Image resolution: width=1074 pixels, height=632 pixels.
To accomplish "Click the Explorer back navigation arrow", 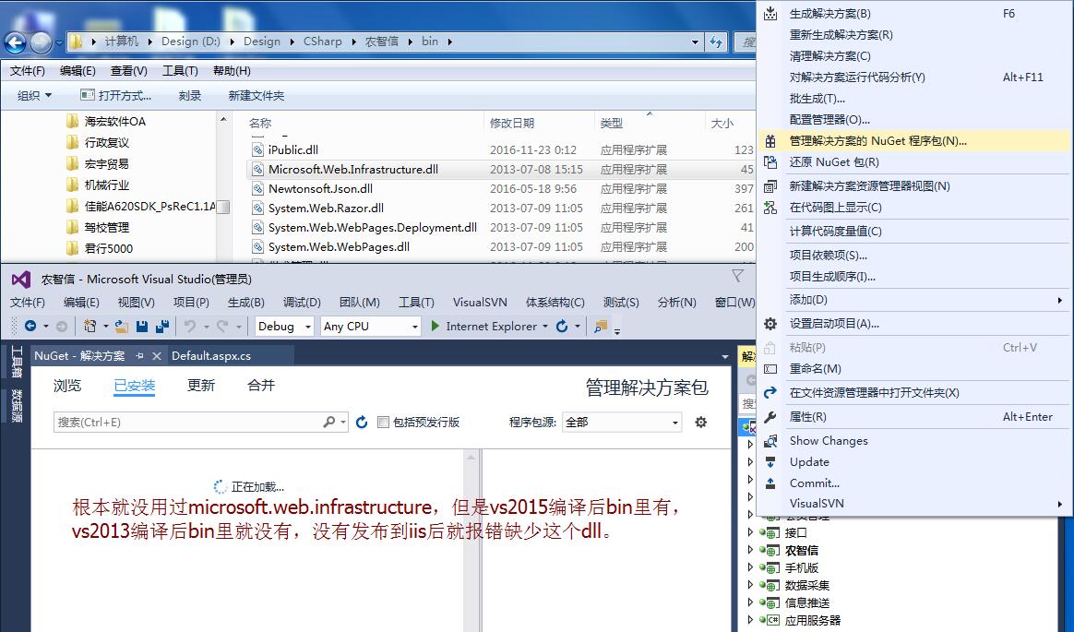I will coord(15,42).
